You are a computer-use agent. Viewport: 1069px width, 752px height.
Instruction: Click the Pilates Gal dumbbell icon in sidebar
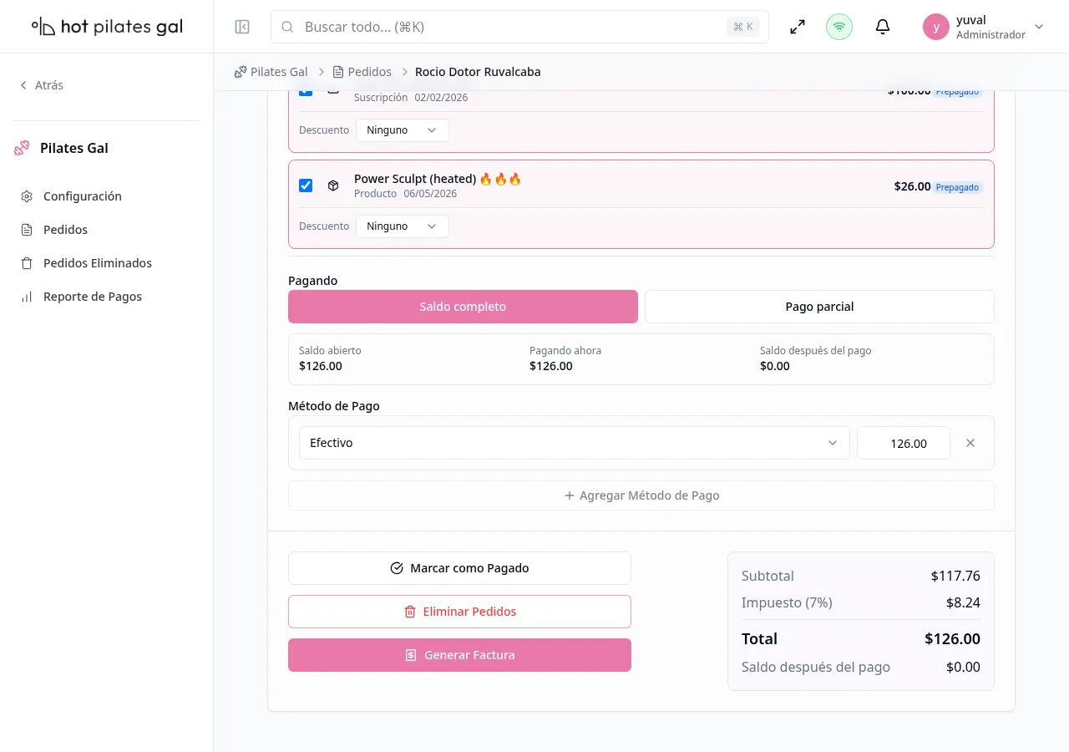(22, 148)
